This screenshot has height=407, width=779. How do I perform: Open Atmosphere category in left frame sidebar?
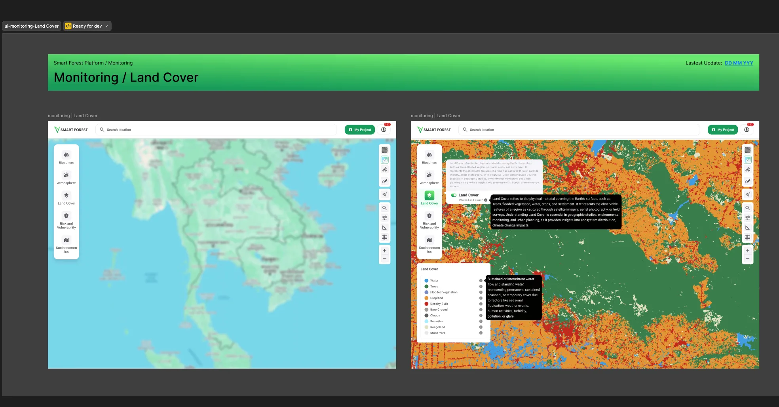click(x=66, y=177)
